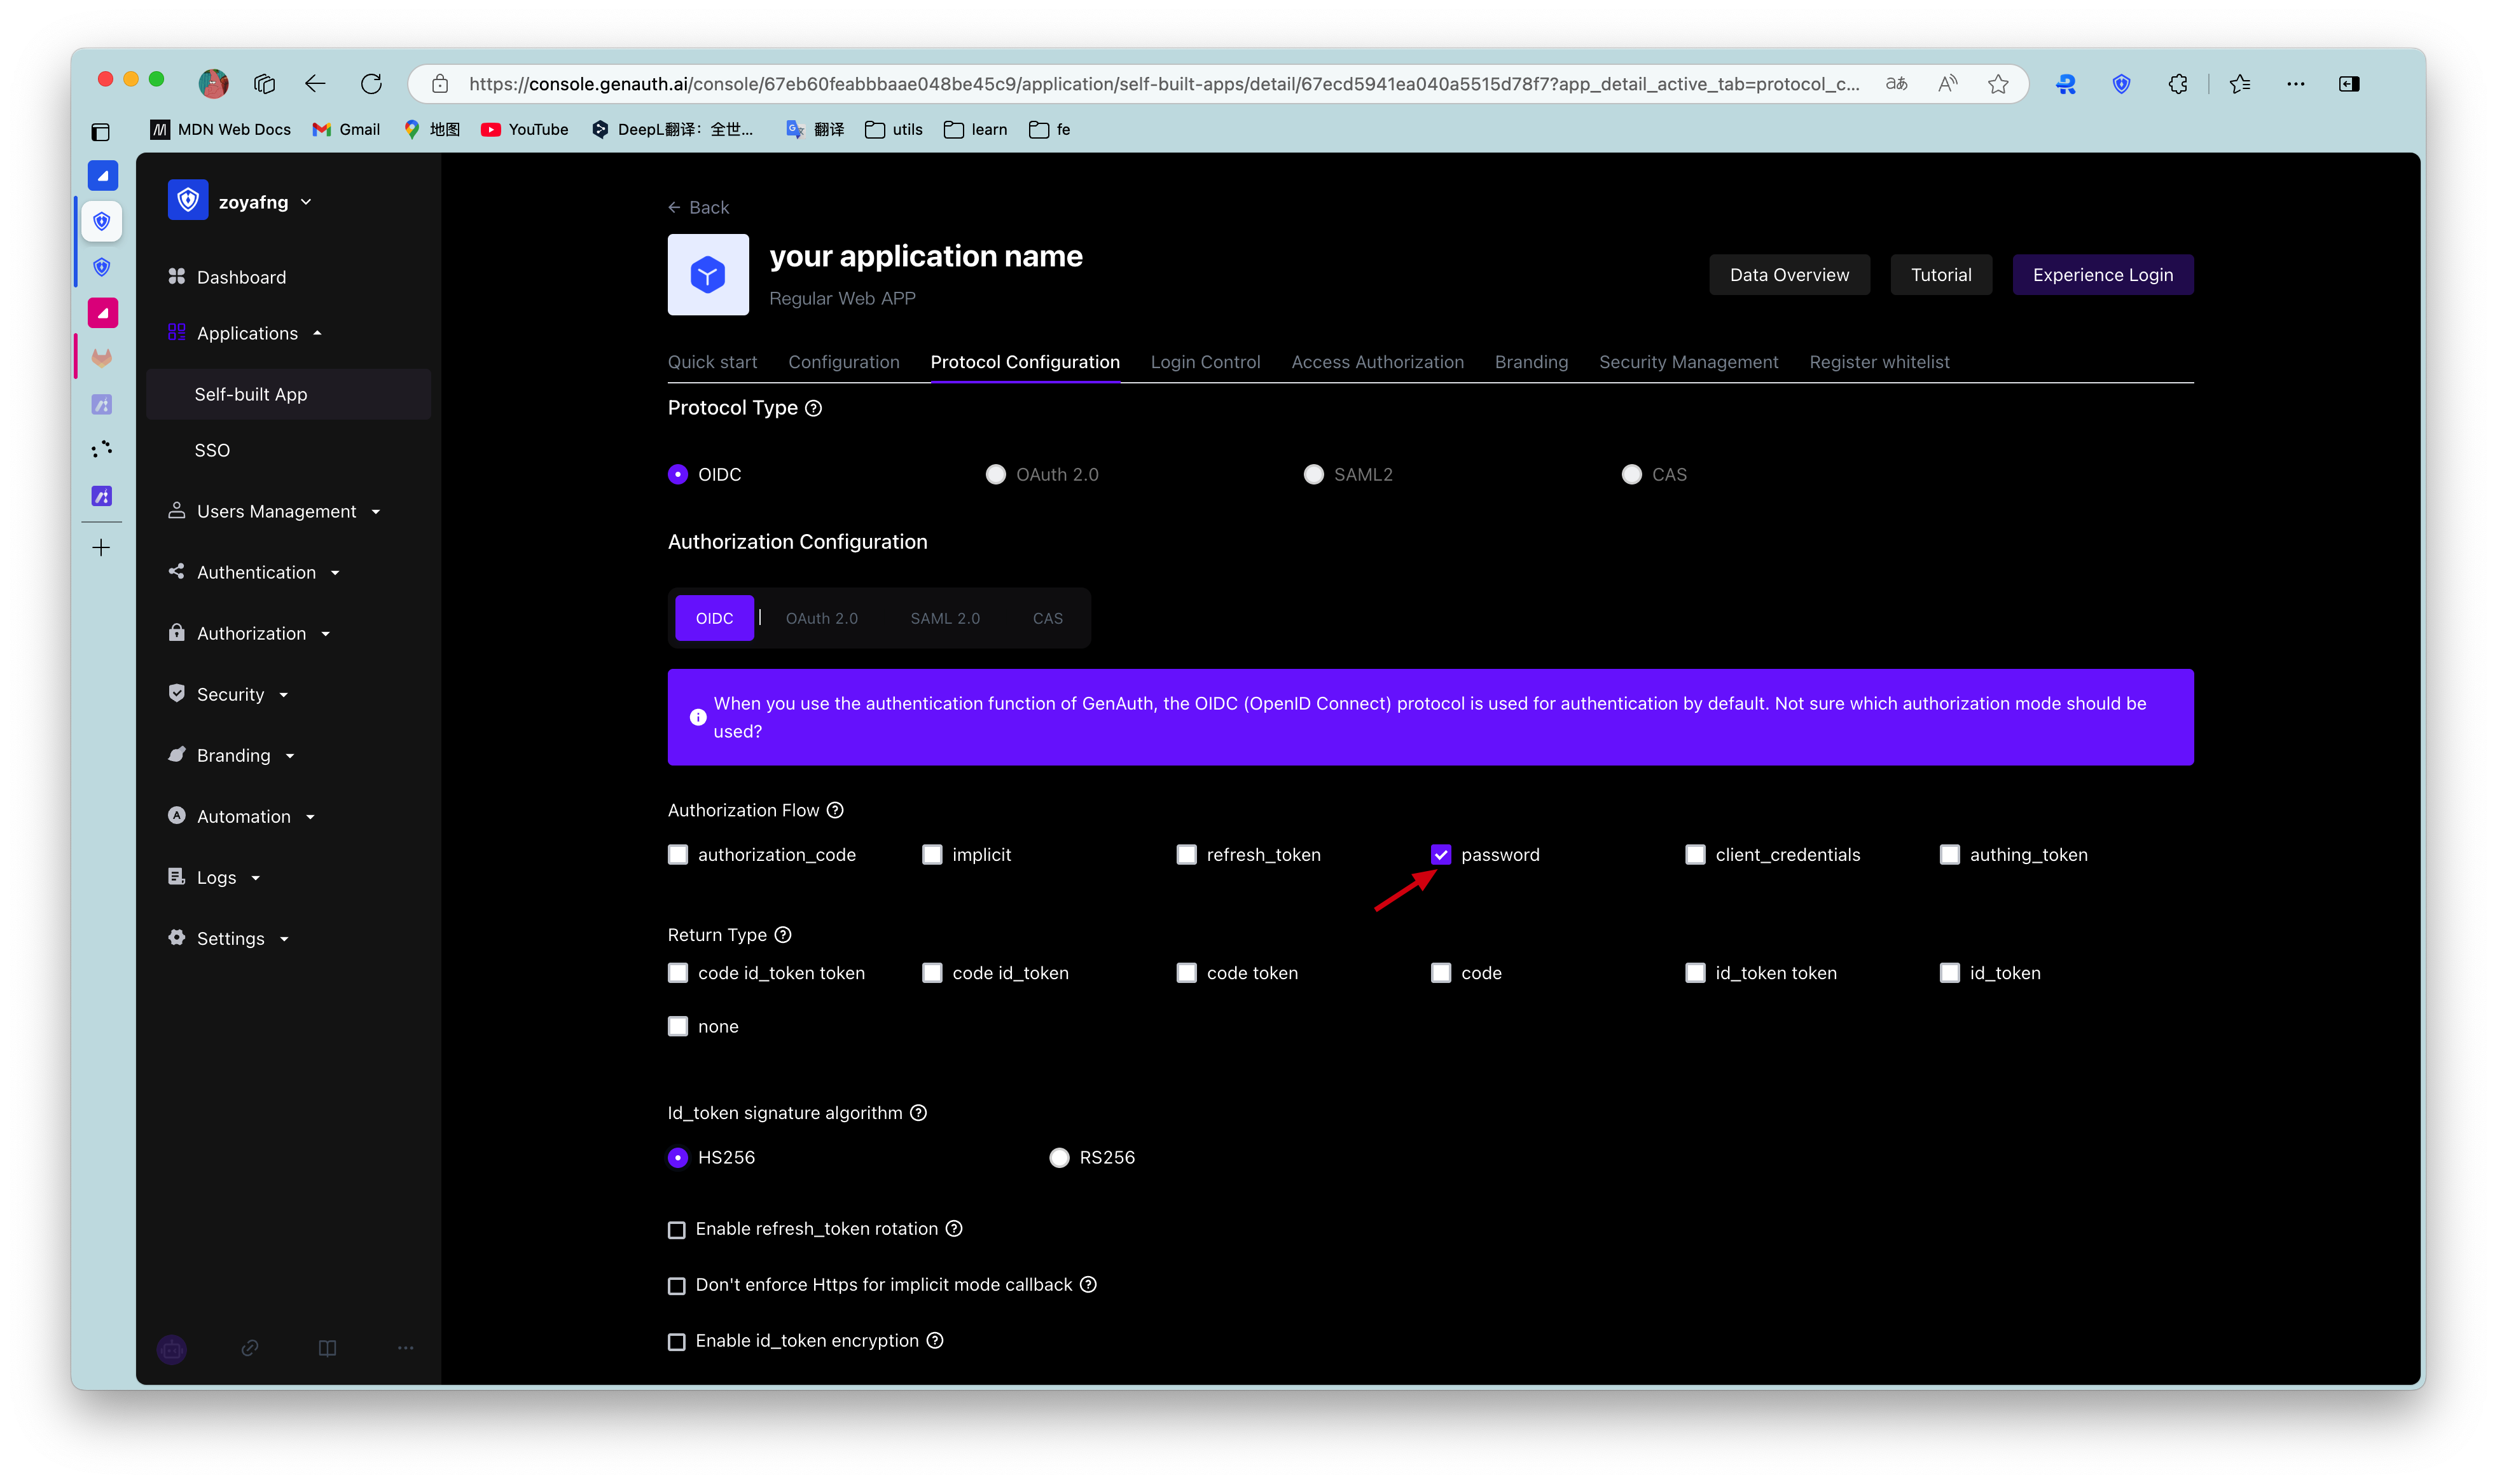Click the Return Type help icon
The width and height of the screenshot is (2497, 1484).
(783, 934)
